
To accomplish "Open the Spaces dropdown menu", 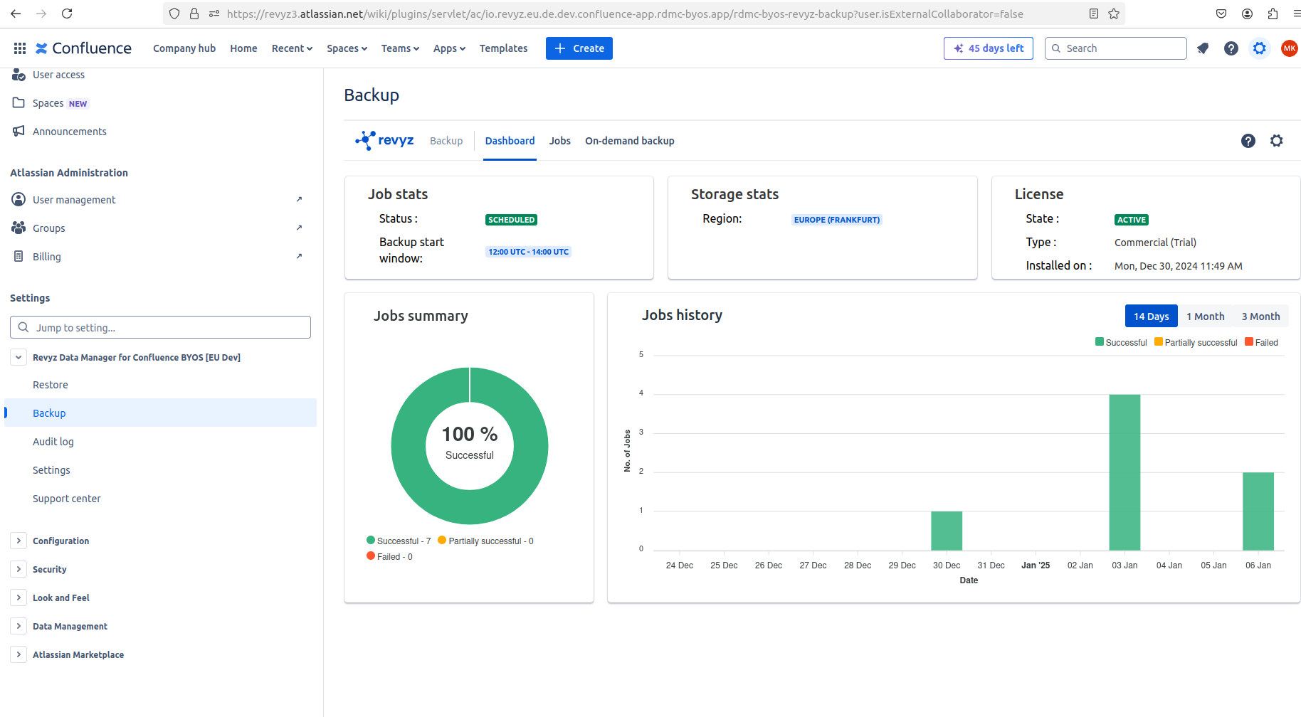I will point(347,48).
